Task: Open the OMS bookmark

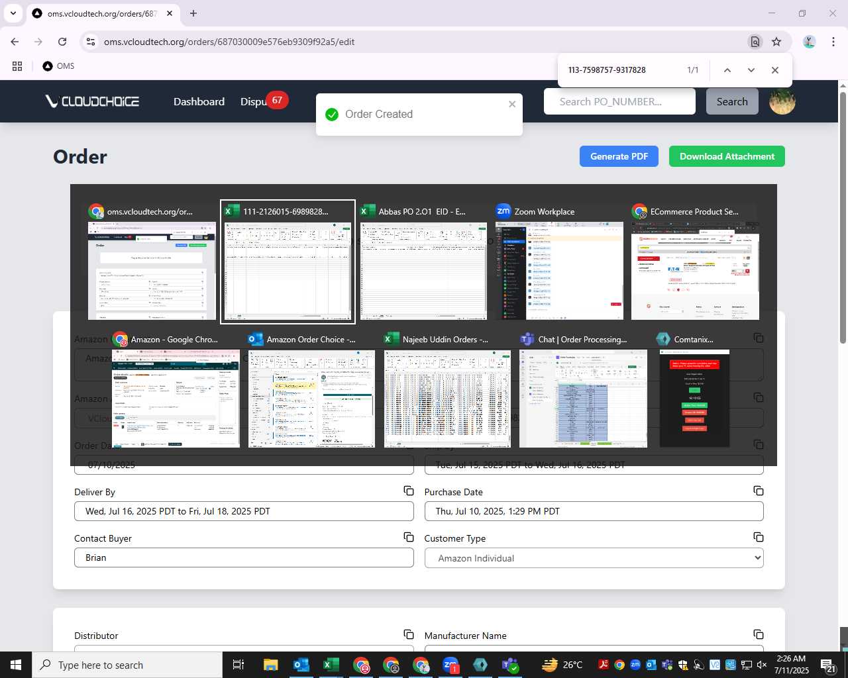Action: 58,66
